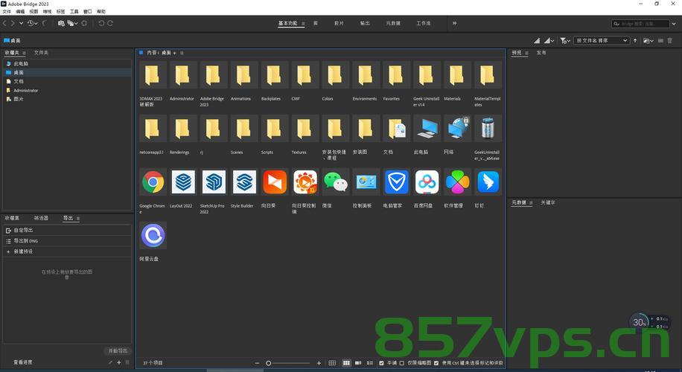Open Google Chrome shortcut thumbnail

click(153, 182)
